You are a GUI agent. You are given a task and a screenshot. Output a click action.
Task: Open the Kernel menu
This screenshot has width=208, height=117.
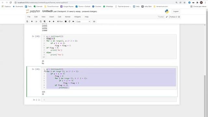(x=68, y=17)
